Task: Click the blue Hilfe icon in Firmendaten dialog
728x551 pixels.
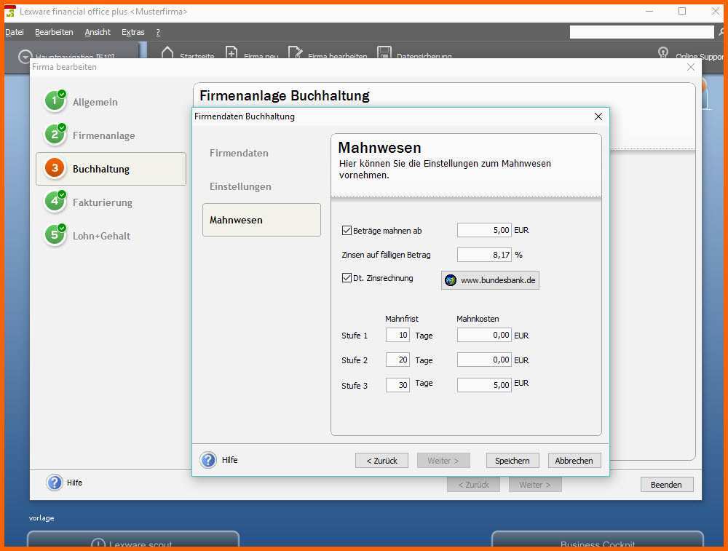Action: pos(208,460)
